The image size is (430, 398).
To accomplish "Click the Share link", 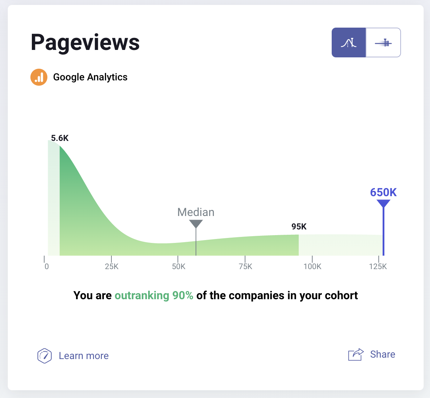I will (x=382, y=354).
